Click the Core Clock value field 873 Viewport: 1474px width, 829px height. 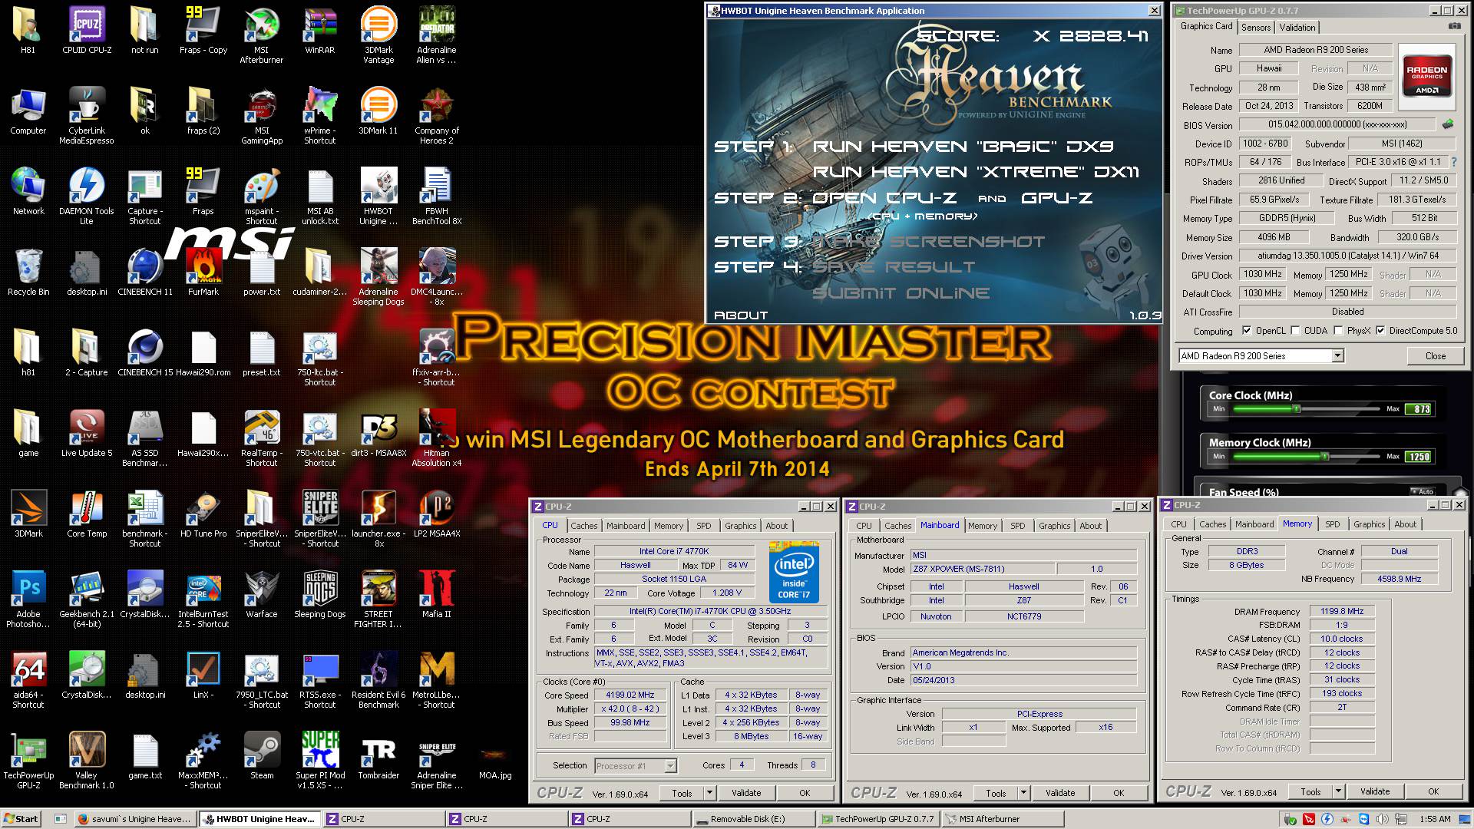click(1419, 409)
